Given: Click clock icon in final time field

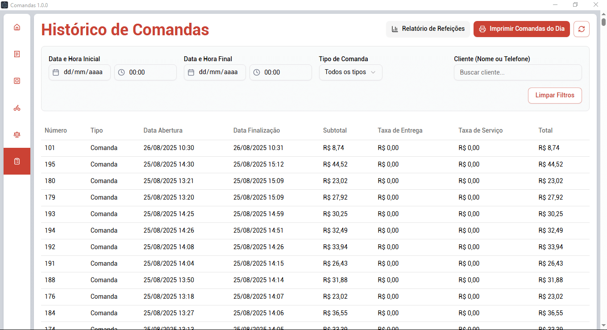Looking at the screenshot, I should click(257, 72).
